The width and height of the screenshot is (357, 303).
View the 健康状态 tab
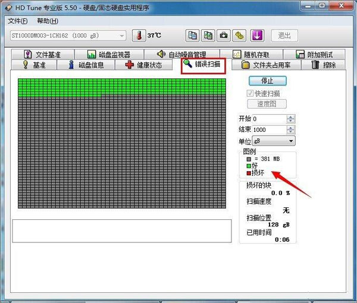coord(143,65)
